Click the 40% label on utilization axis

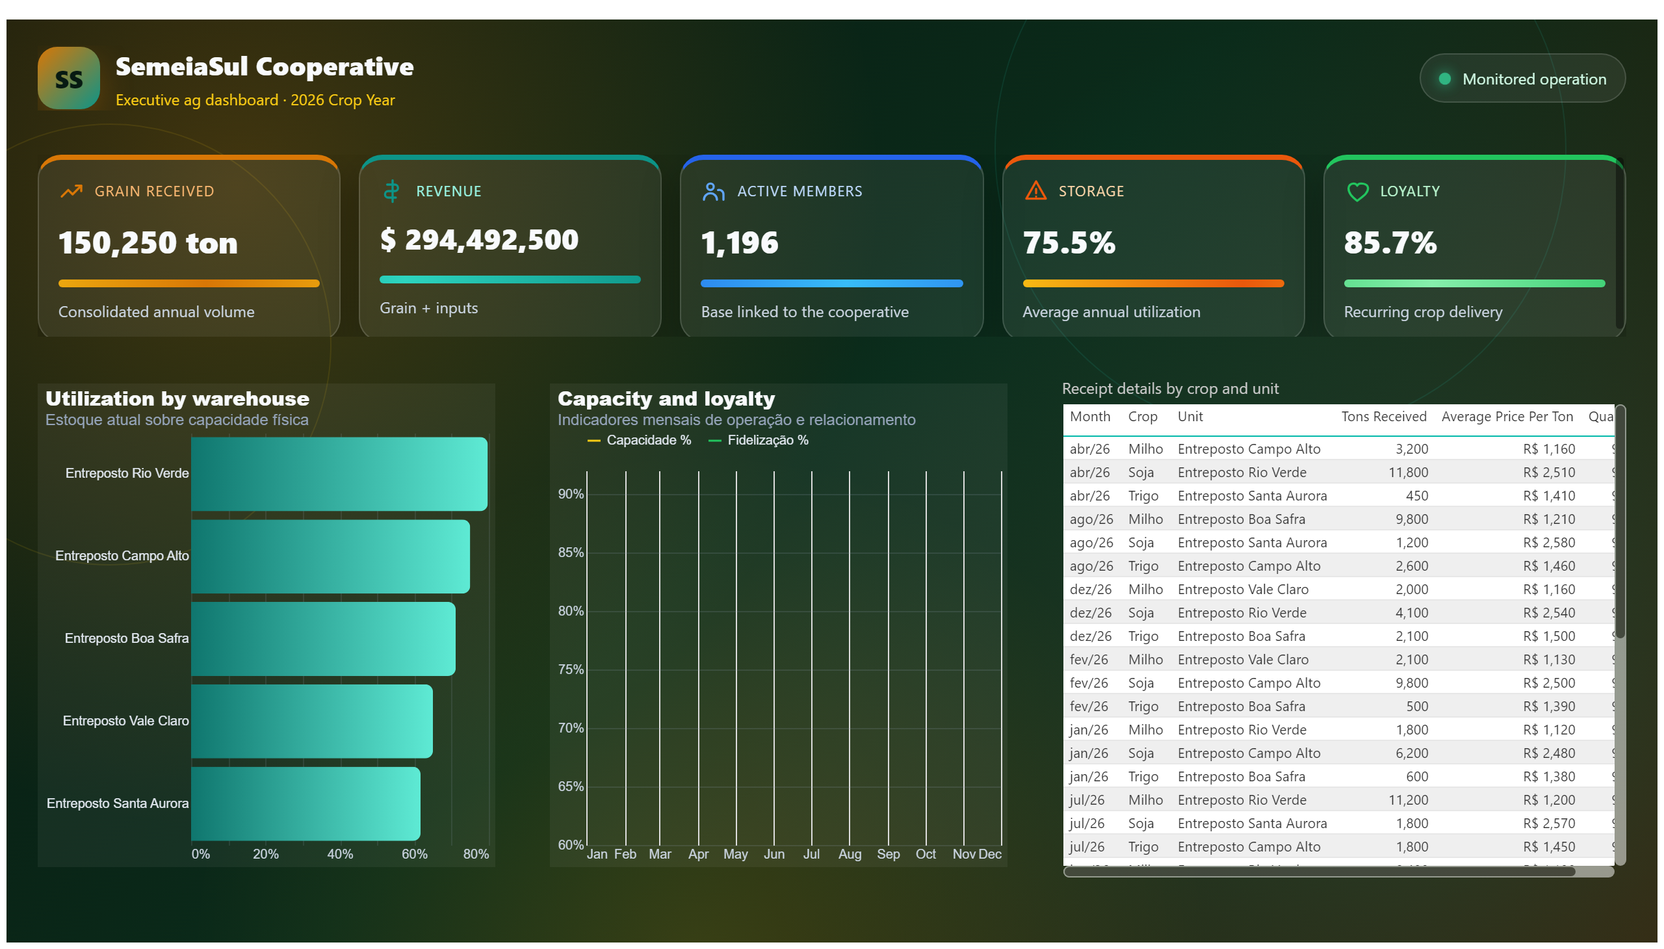pos(339,855)
